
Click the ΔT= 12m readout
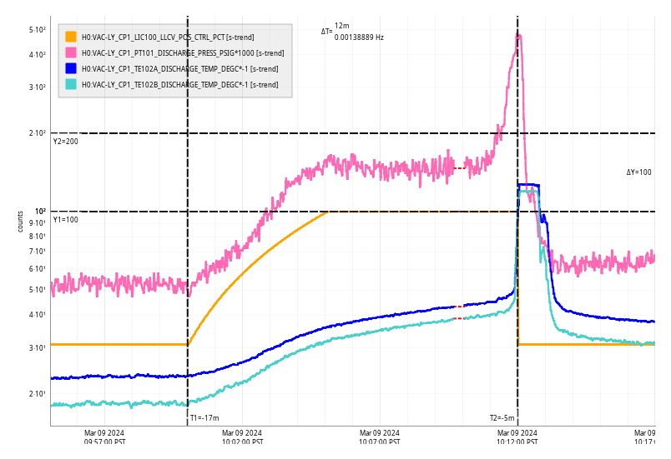335,29
